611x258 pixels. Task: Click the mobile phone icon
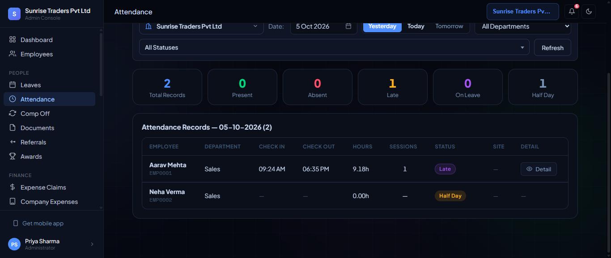16,224
